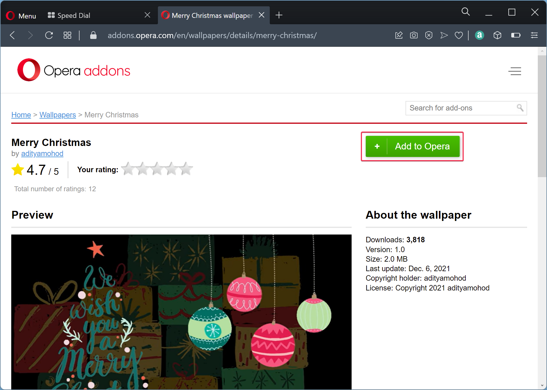Click the 'About the wallpaper' heading
Screen dimensions: 547x390
pyautogui.click(x=418, y=215)
